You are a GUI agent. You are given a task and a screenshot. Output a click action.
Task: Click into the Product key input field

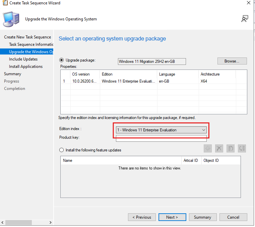[161, 138]
